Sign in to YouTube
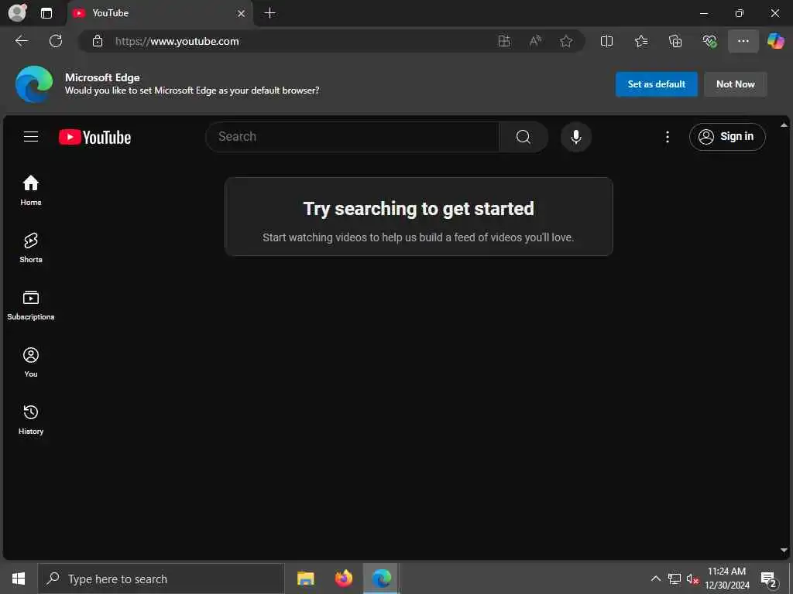This screenshot has width=793, height=594. pos(727,137)
